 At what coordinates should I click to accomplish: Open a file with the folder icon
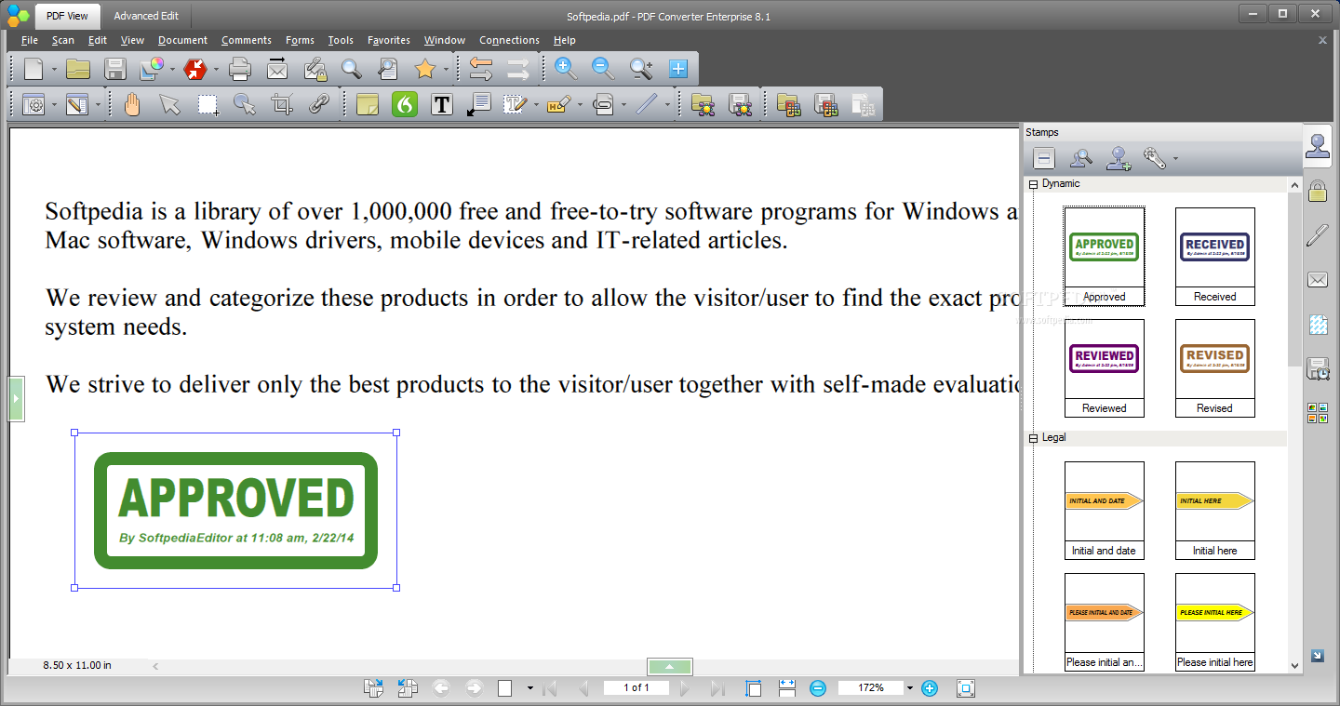point(78,68)
